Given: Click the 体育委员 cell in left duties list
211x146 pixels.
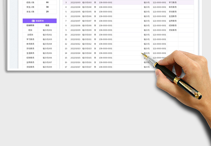Looking at the screenshot, I should (30, 44).
